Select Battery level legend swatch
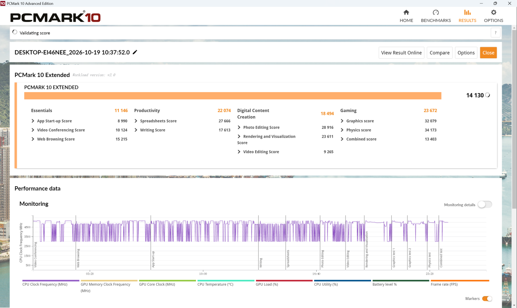The height and width of the screenshot is (308, 517). tap(401, 281)
